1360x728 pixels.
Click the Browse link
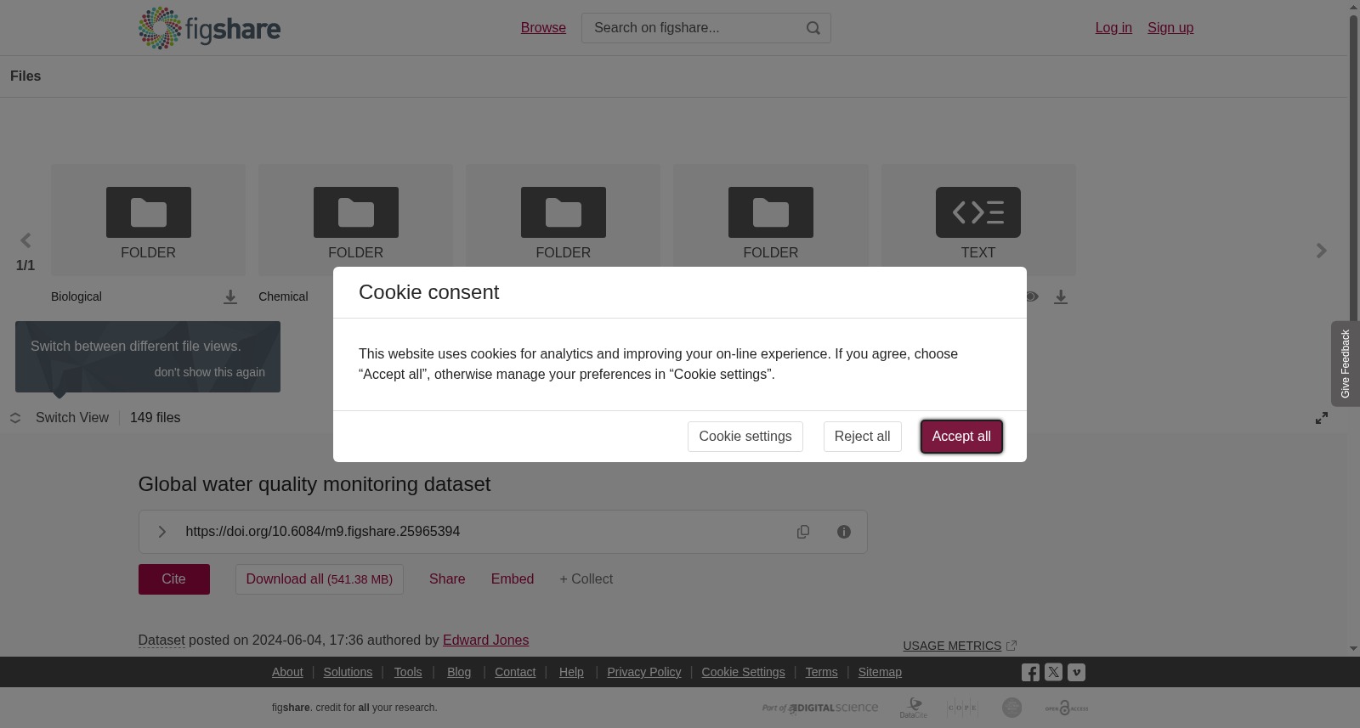543,28
